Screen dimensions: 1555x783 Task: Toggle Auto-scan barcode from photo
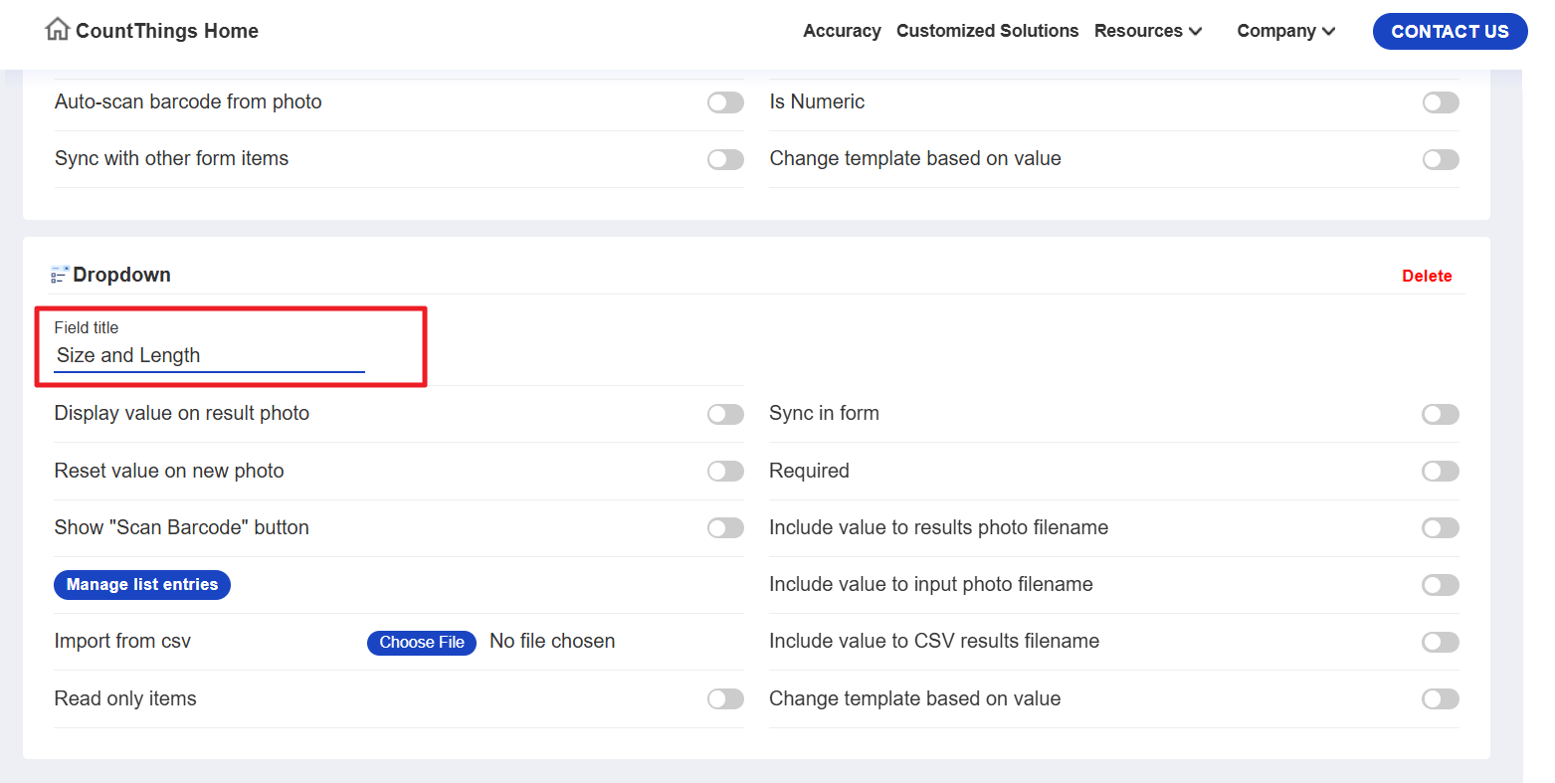(x=725, y=102)
